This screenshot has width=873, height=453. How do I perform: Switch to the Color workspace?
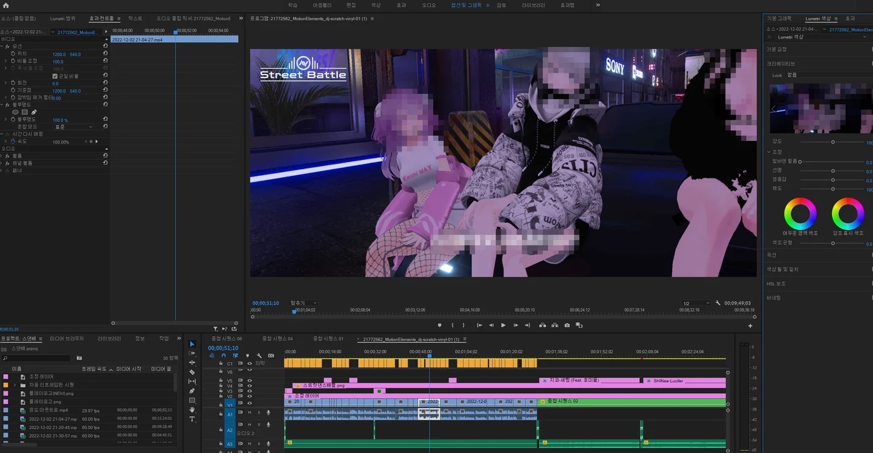click(x=376, y=5)
